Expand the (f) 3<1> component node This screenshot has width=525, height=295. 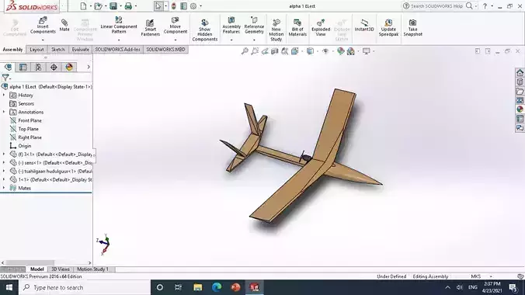(4, 154)
